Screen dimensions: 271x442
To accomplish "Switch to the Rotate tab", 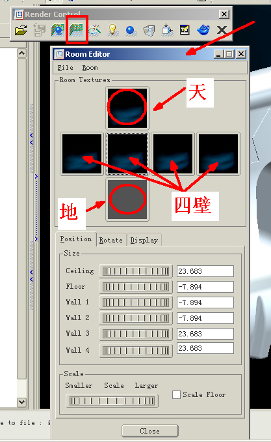I will point(111,240).
